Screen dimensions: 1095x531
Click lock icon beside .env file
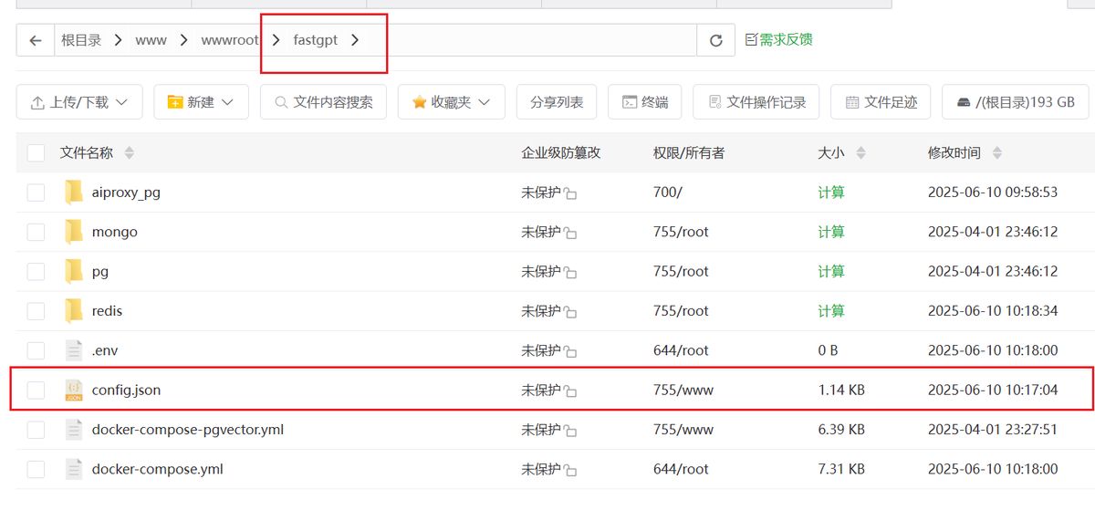pos(570,352)
